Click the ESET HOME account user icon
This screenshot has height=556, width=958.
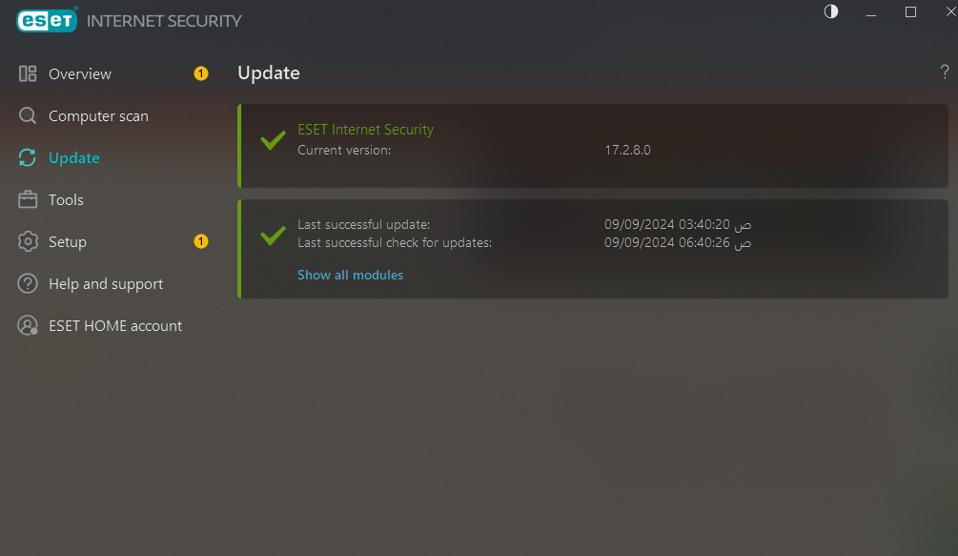(x=28, y=325)
